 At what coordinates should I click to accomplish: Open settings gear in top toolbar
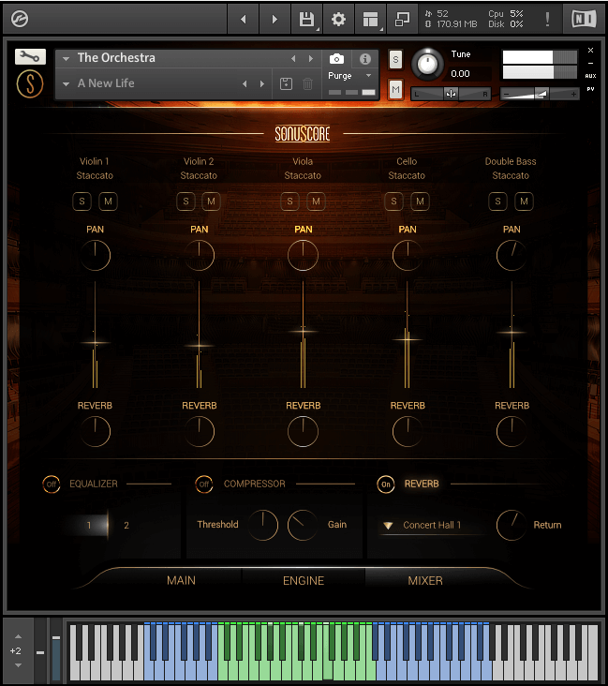pos(338,19)
